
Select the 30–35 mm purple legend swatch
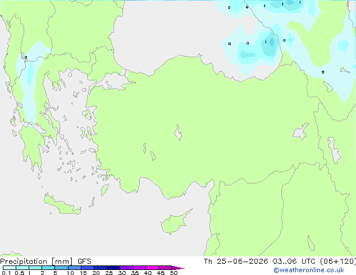(x=126, y=268)
